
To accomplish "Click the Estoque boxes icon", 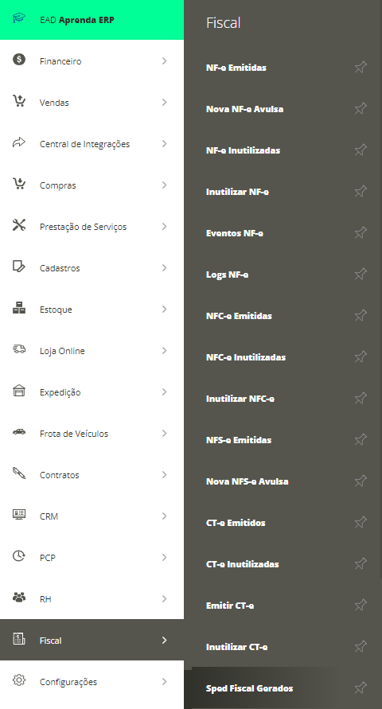I will (19, 308).
